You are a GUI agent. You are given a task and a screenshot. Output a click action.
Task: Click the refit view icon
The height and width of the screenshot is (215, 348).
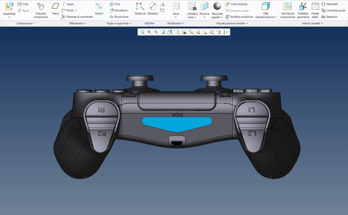pos(142,32)
